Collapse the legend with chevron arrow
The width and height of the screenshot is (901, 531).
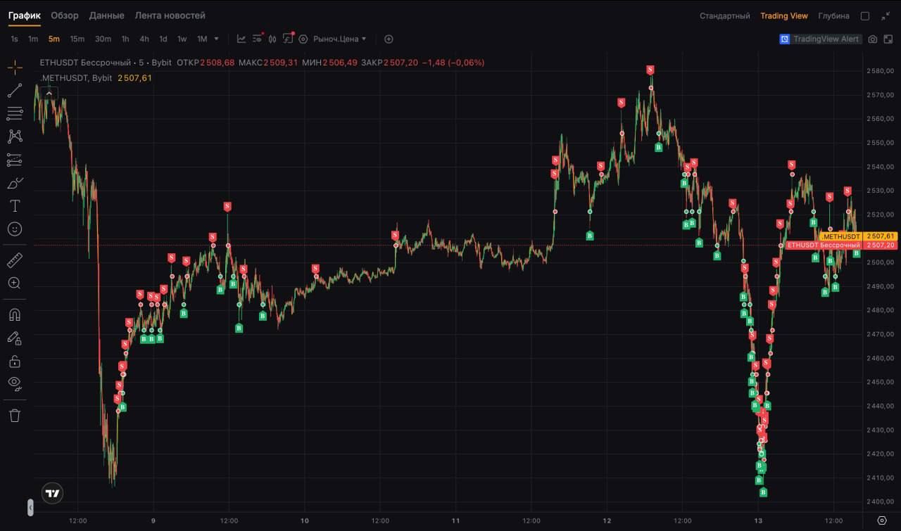(49, 92)
